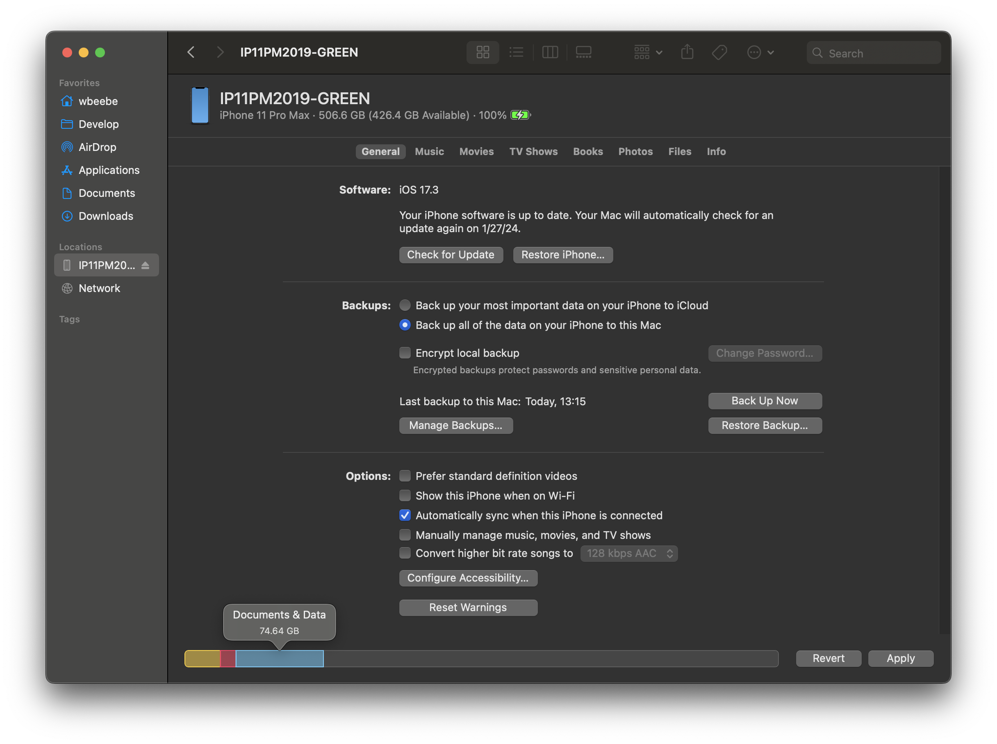Viewport: 997px width, 744px height.
Task: Go back with the back arrow
Action: coord(191,52)
